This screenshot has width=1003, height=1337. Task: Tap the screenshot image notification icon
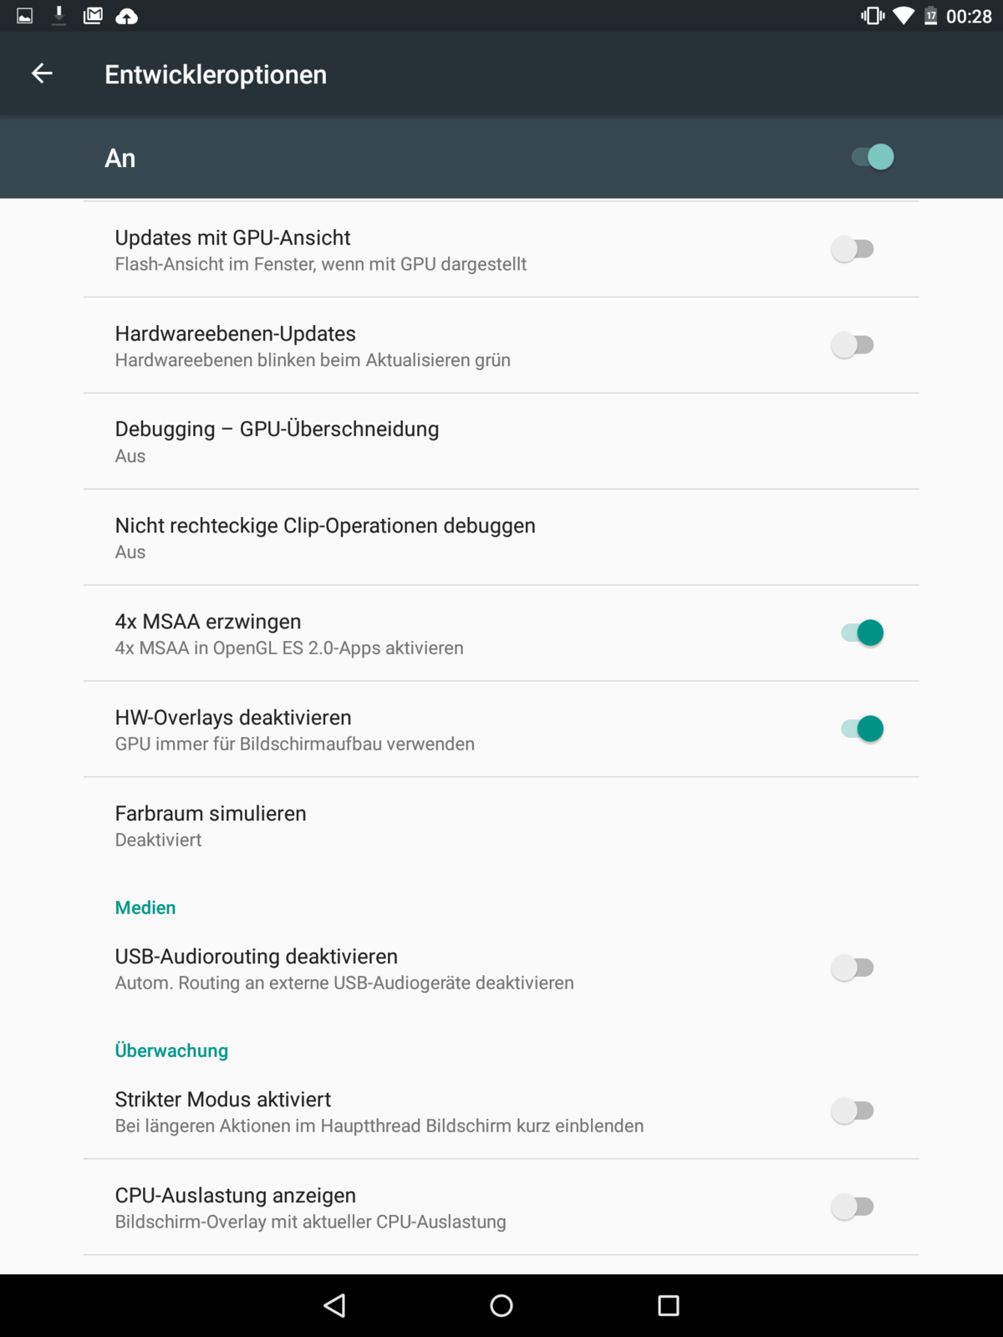tap(25, 16)
